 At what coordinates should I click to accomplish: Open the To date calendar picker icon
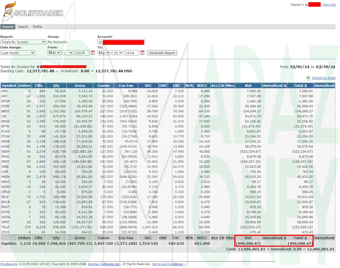142,53
